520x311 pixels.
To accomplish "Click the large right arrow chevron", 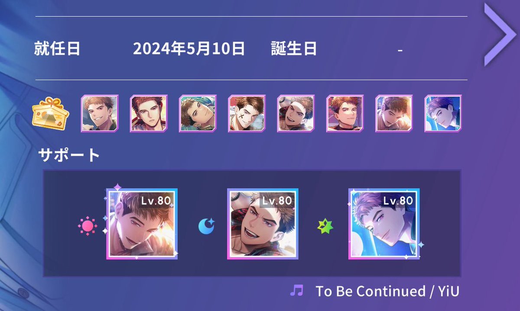I will pos(500,35).
